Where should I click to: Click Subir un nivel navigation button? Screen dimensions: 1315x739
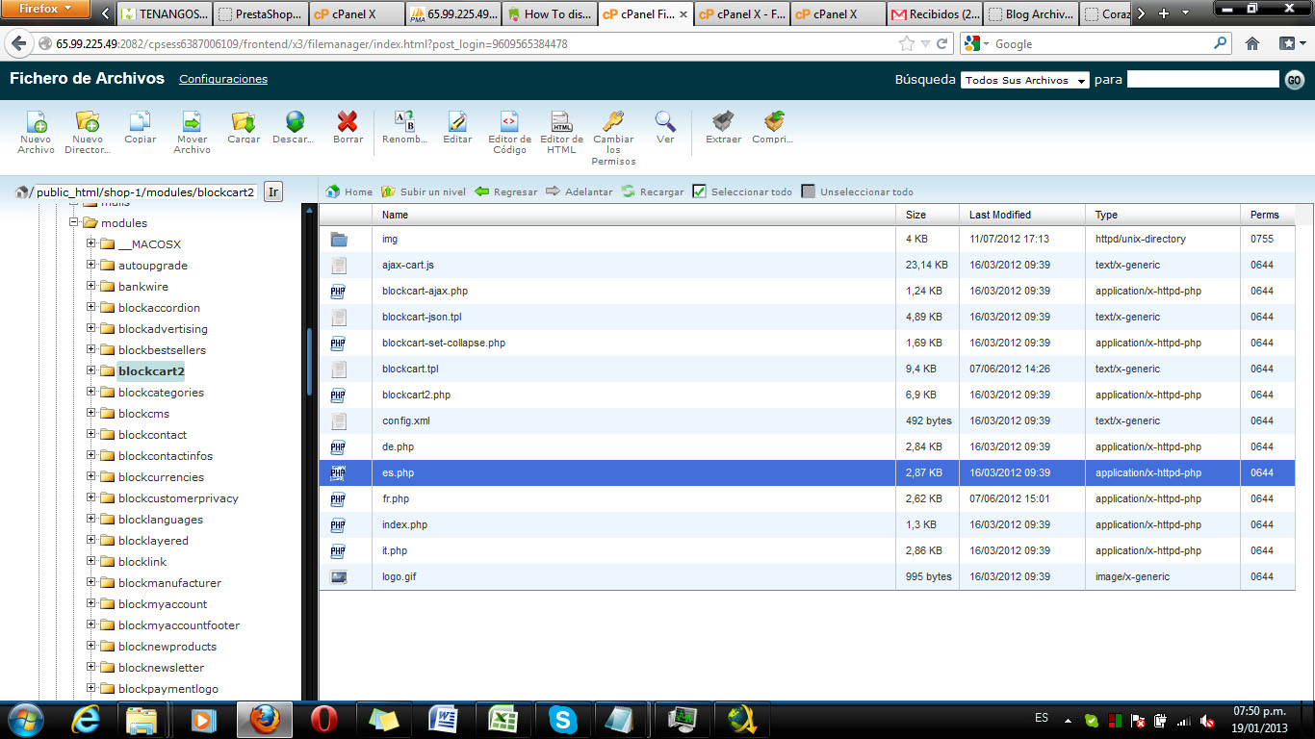[424, 191]
